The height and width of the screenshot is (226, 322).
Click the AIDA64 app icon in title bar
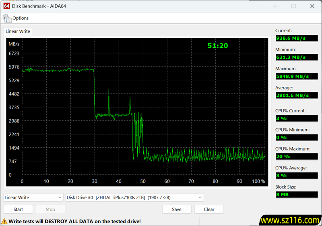tap(6, 6)
